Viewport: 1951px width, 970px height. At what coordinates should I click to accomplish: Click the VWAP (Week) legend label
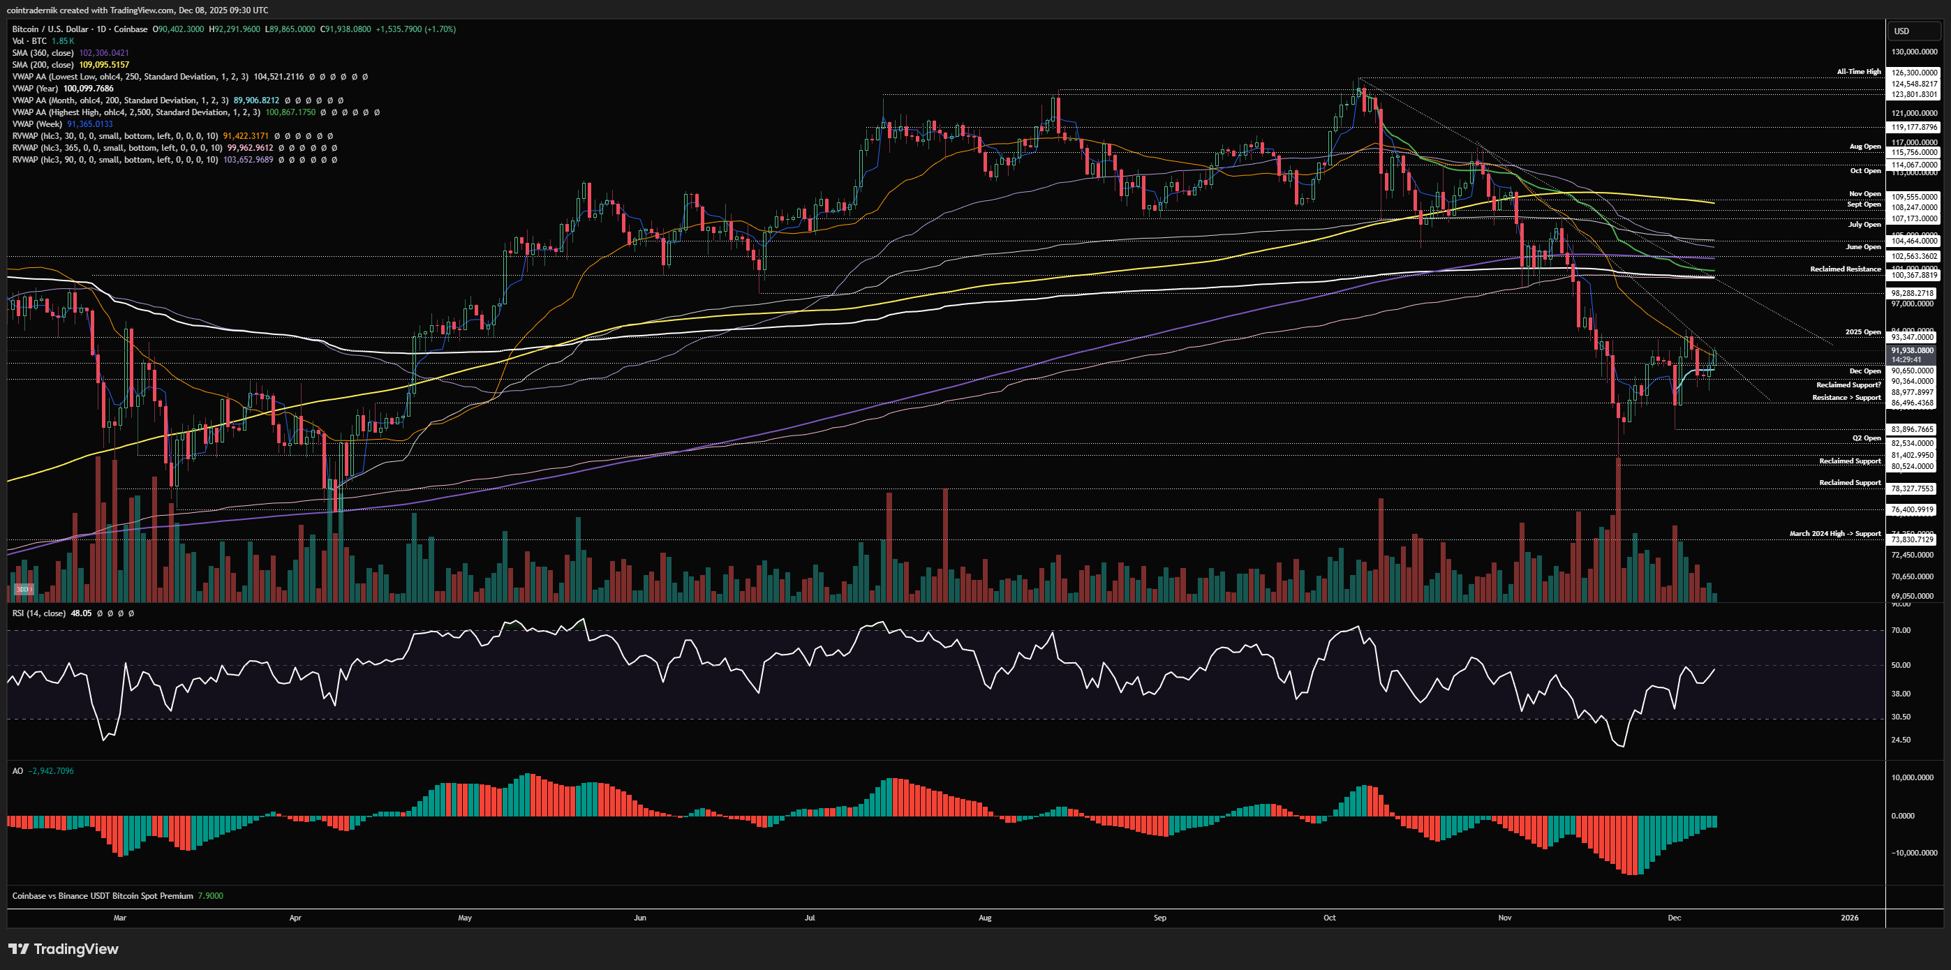[x=38, y=124]
